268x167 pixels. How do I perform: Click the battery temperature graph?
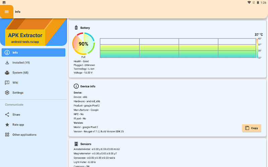pos(178,48)
